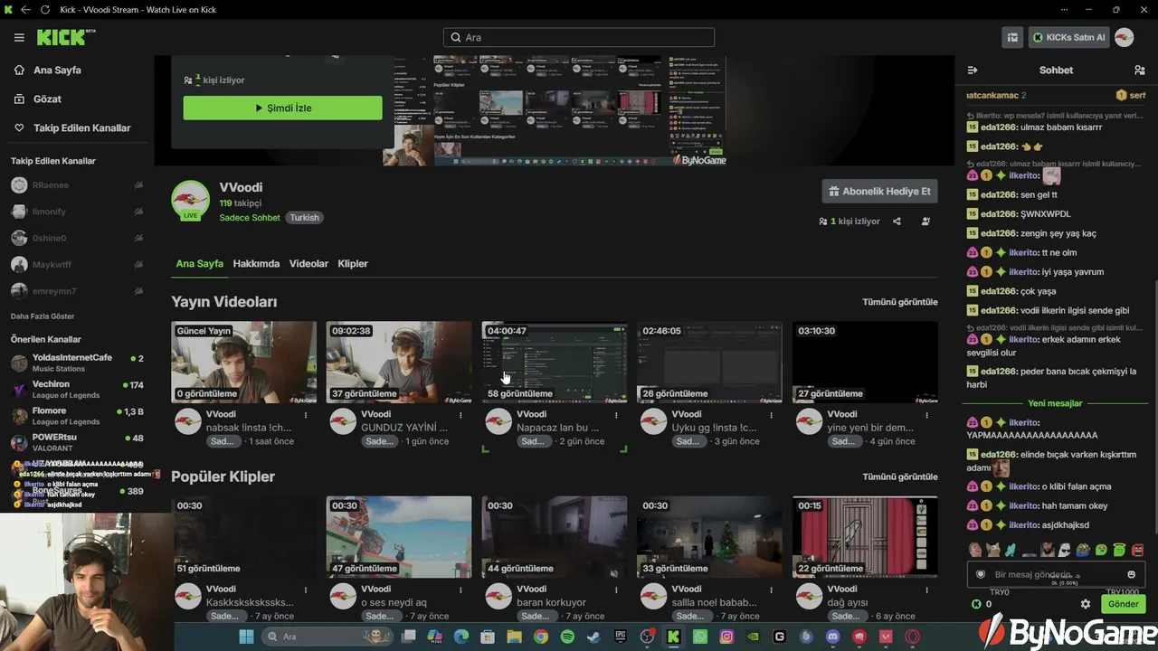Open the 09:02:38 stream video thumbnail
1158x651 pixels.
[x=399, y=362]
